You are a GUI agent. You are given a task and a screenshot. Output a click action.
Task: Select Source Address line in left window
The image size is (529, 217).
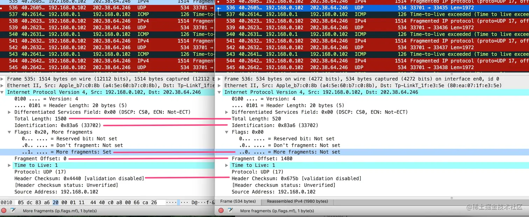pos(56,192)
